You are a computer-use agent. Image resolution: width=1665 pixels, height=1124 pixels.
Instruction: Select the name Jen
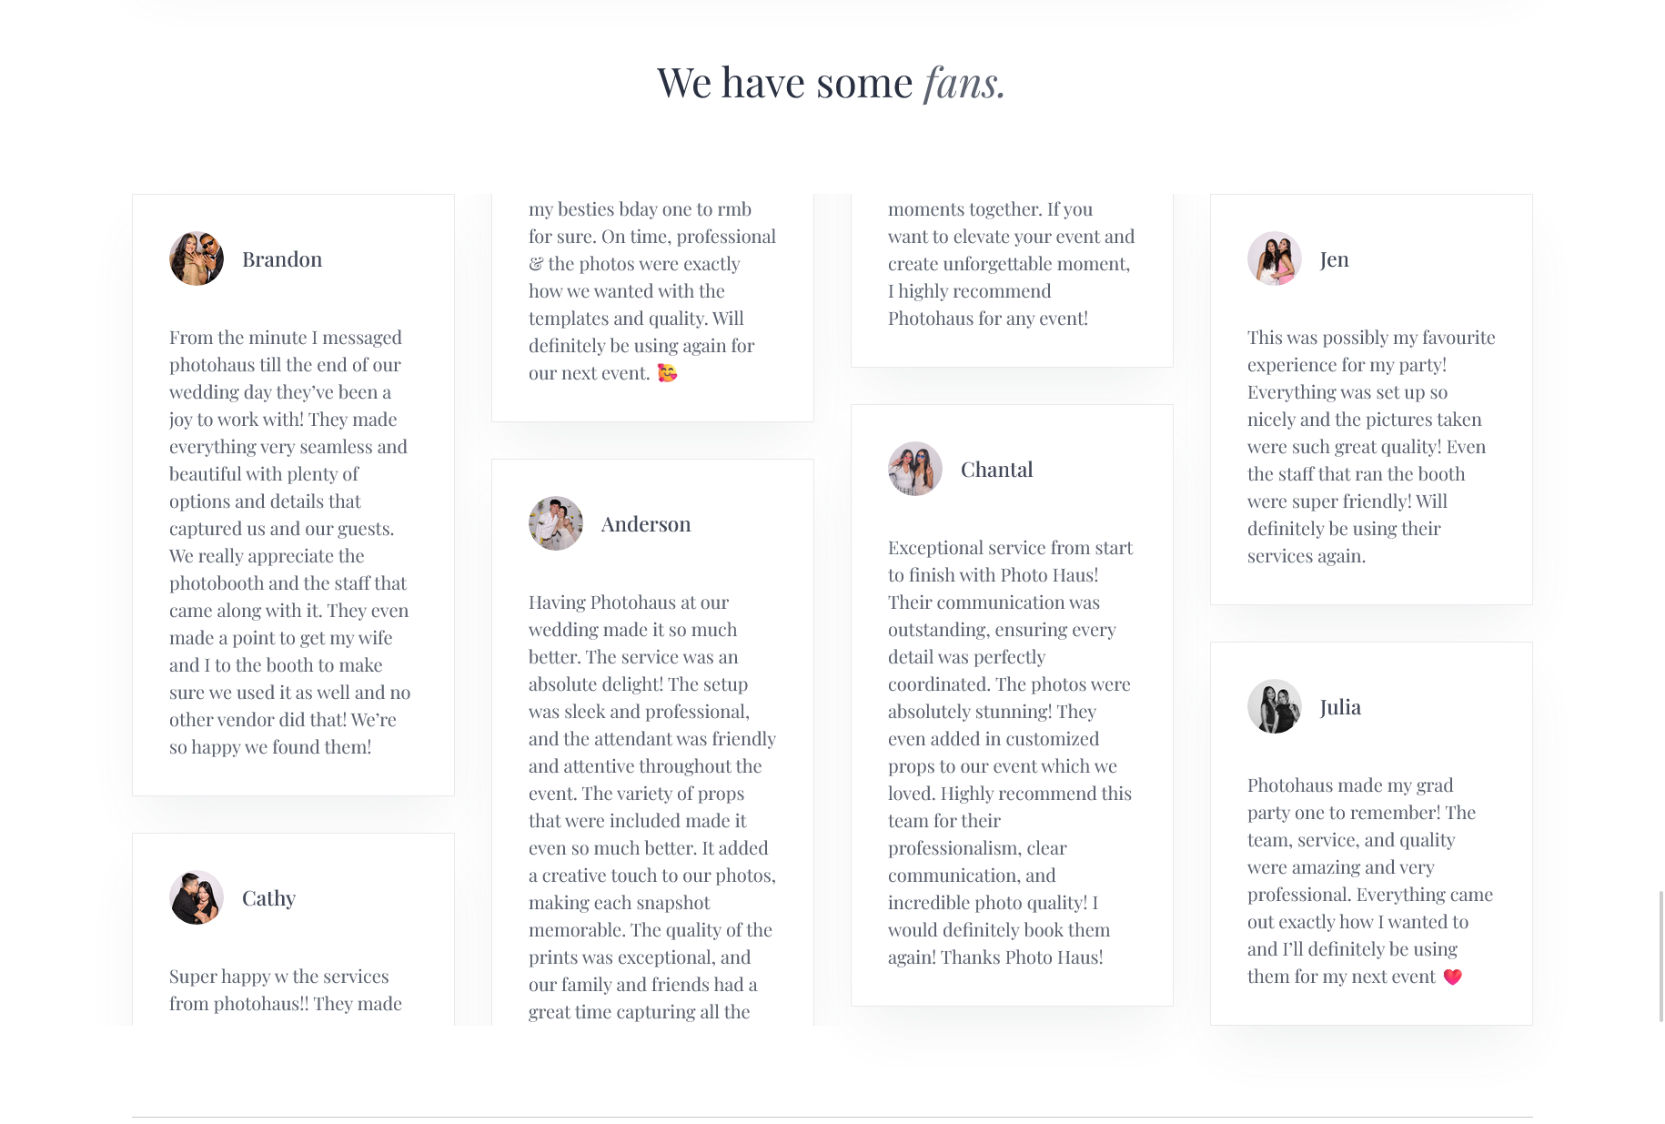coord(1334,259)
